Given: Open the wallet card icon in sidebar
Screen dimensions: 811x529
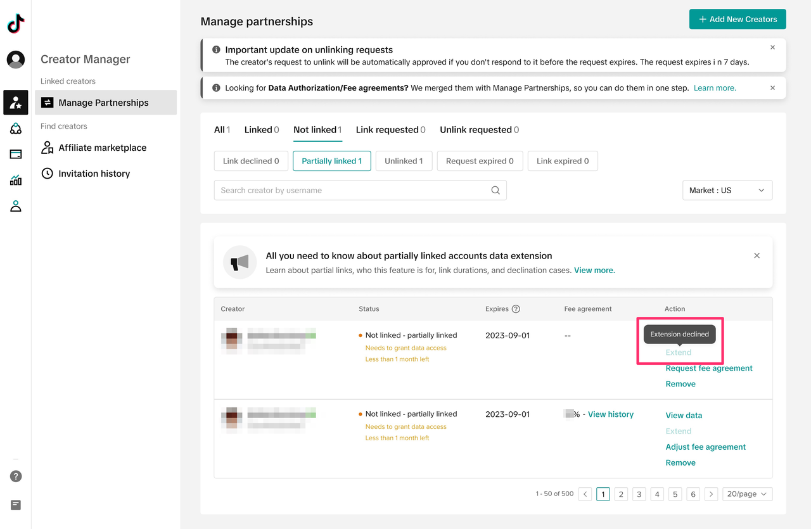Looking at the screenshot, I should (16, 154).
